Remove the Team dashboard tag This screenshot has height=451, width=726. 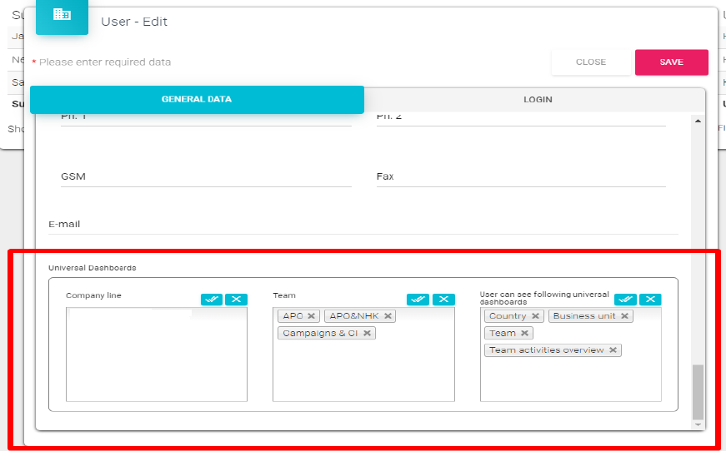pos(524,334)
